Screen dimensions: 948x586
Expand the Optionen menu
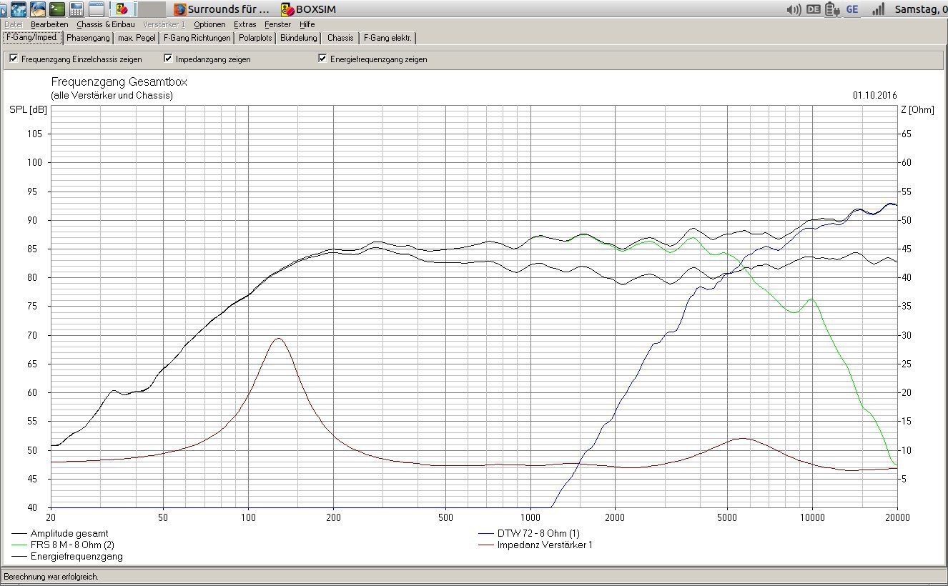209,24
